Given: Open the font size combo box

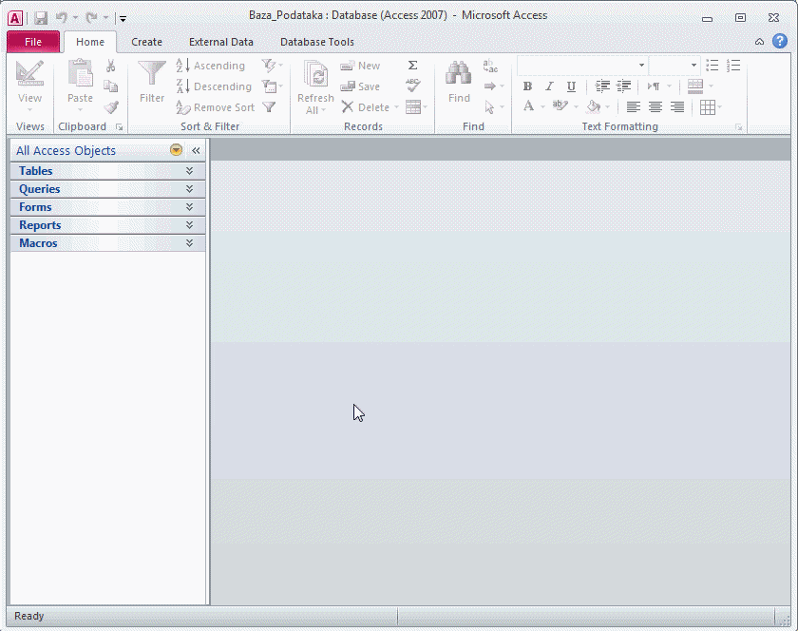Looking at the screenshot, I should pyautogui.click(x=674, y=66).
